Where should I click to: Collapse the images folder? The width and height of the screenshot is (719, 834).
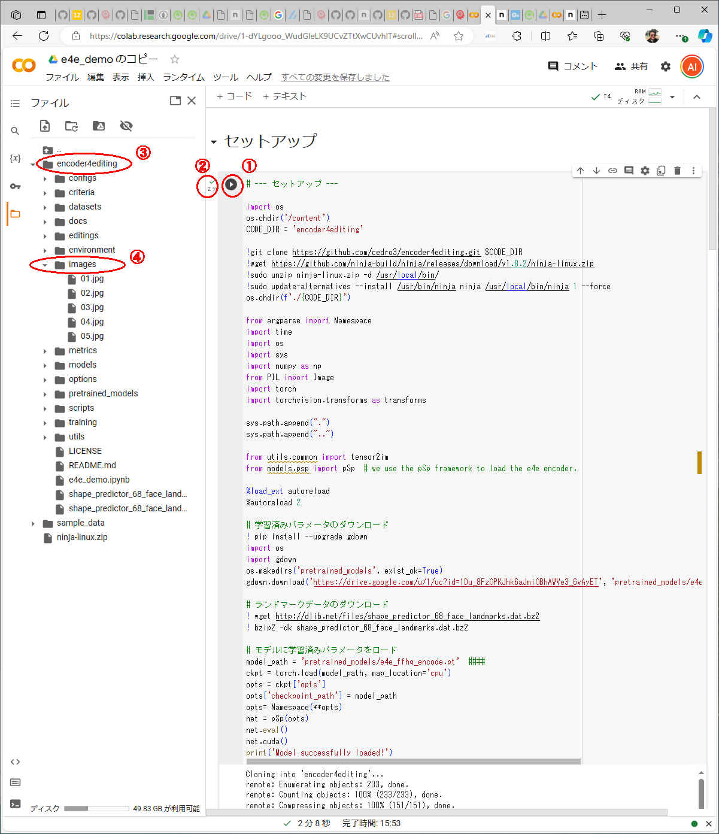tap(45, 265)
